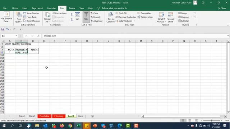The image size is (230, 129).
Task: Collapse the ribbon
Action: pyautogui.click(x=228, y=25)
